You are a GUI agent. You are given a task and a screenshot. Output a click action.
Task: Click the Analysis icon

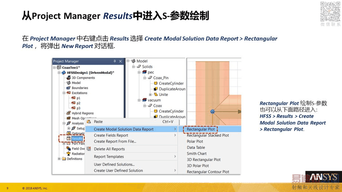pyautogui.click(x=68, y=123)
